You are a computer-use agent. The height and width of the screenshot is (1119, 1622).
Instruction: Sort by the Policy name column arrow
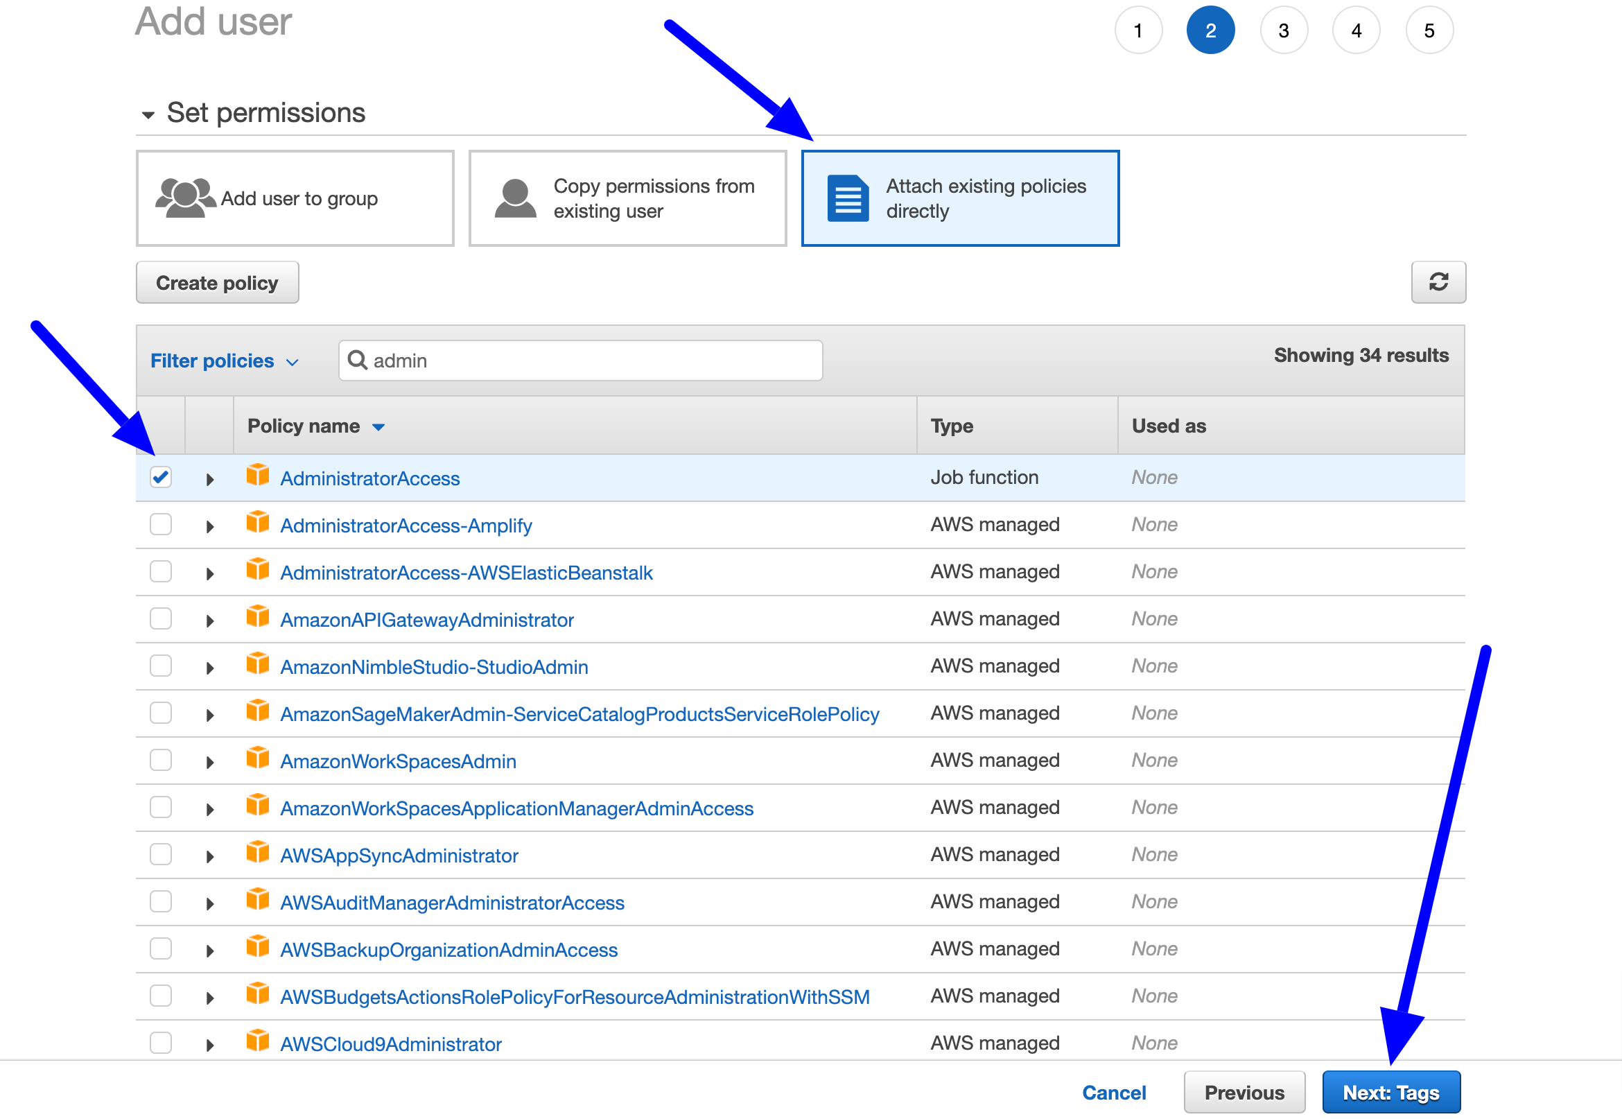click(x=378, y=427)
